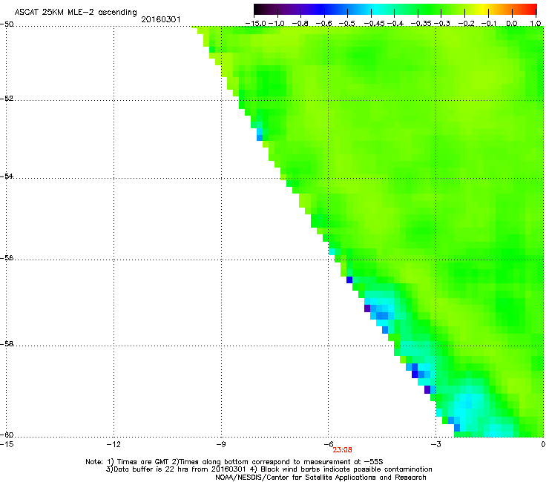
Task: Click the y-axis label -54
Action: pos(7,176)
